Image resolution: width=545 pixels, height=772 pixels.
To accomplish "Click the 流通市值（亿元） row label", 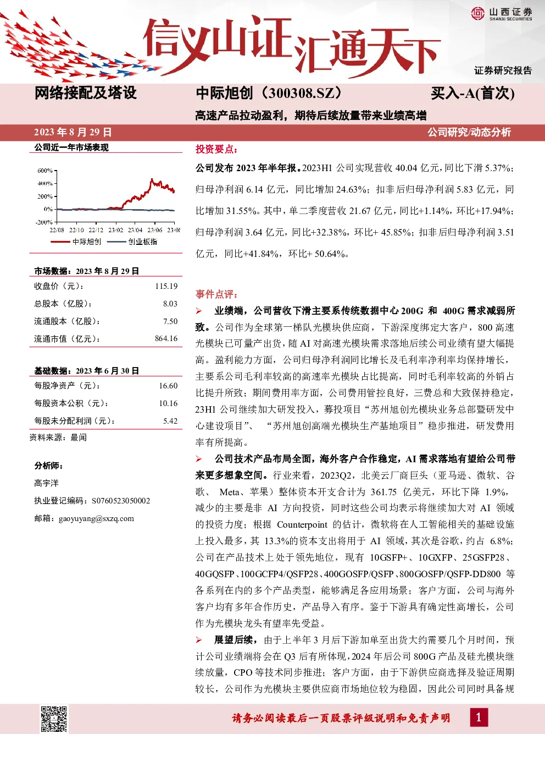I will [x=68, y=339].
